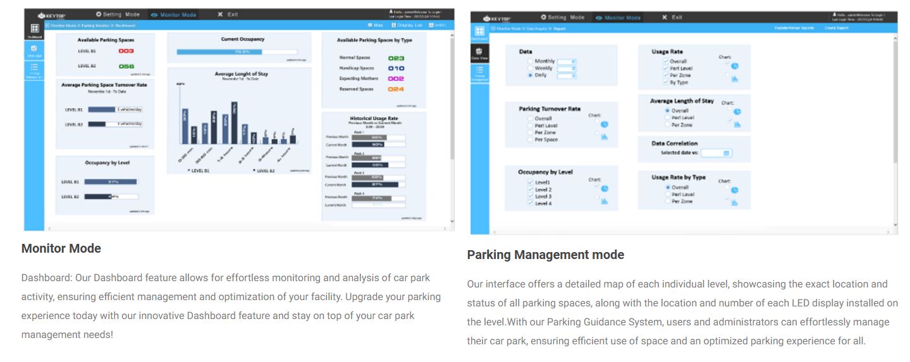Switch to Monitor Mode in report screenshot

click(617, 18)
